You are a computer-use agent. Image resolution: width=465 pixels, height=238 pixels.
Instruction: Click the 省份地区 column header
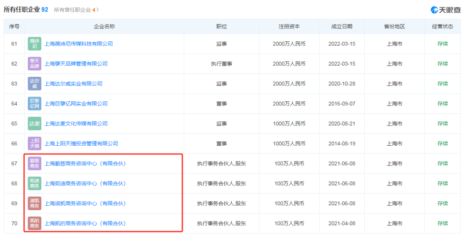pos(394,26)
